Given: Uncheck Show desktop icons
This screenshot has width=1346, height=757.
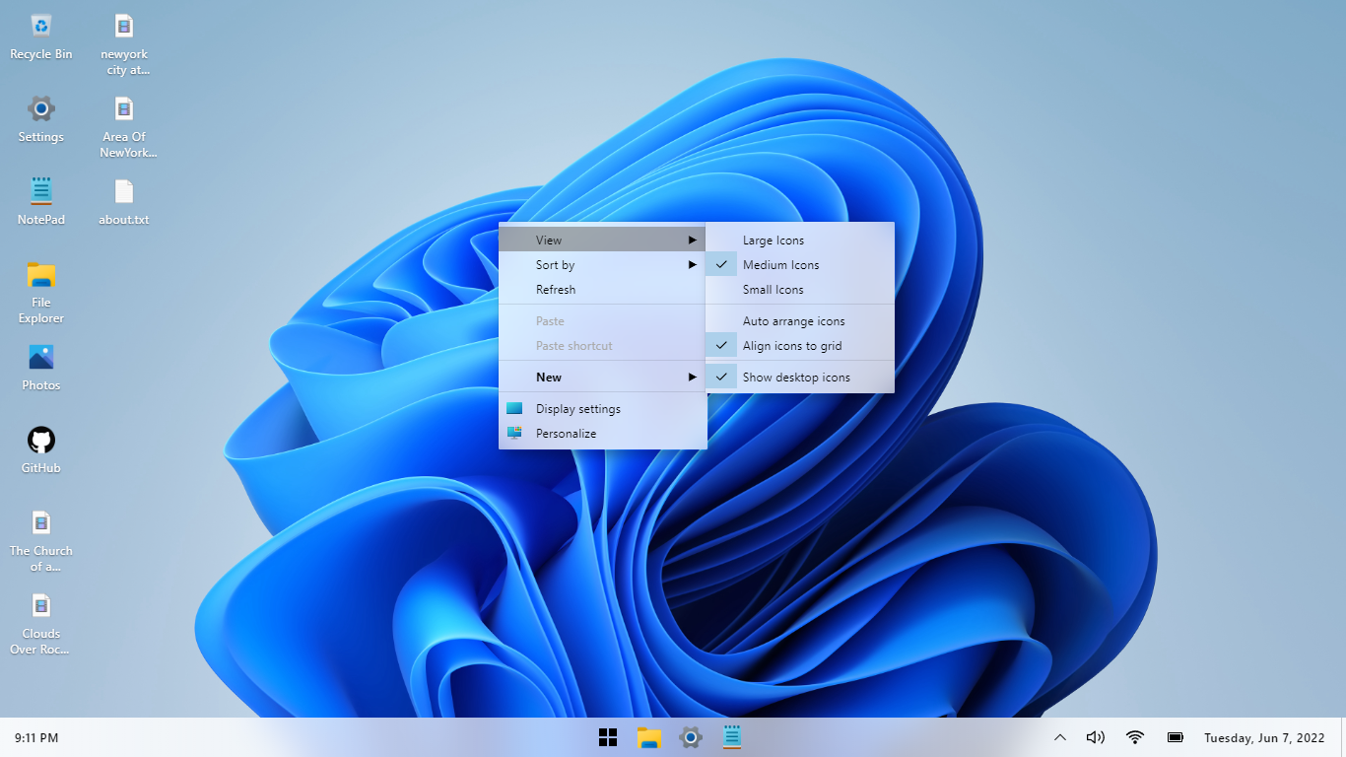Looking at the screenshot, I should (x=795, y=378).
